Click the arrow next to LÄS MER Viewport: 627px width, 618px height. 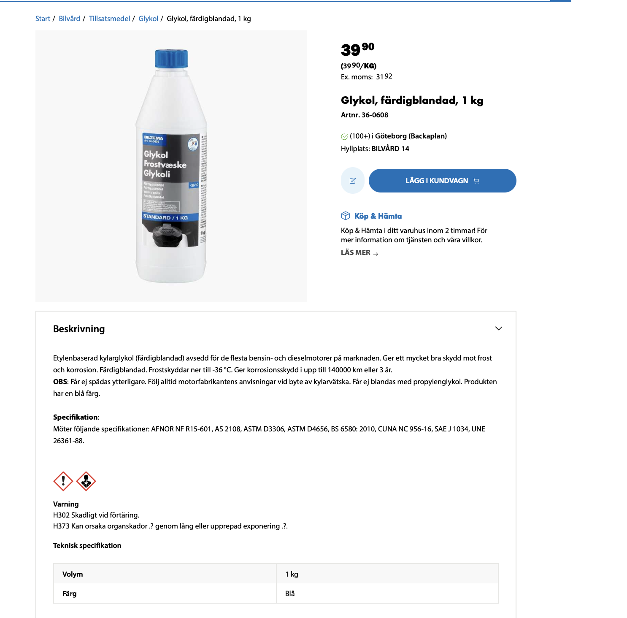376,254
